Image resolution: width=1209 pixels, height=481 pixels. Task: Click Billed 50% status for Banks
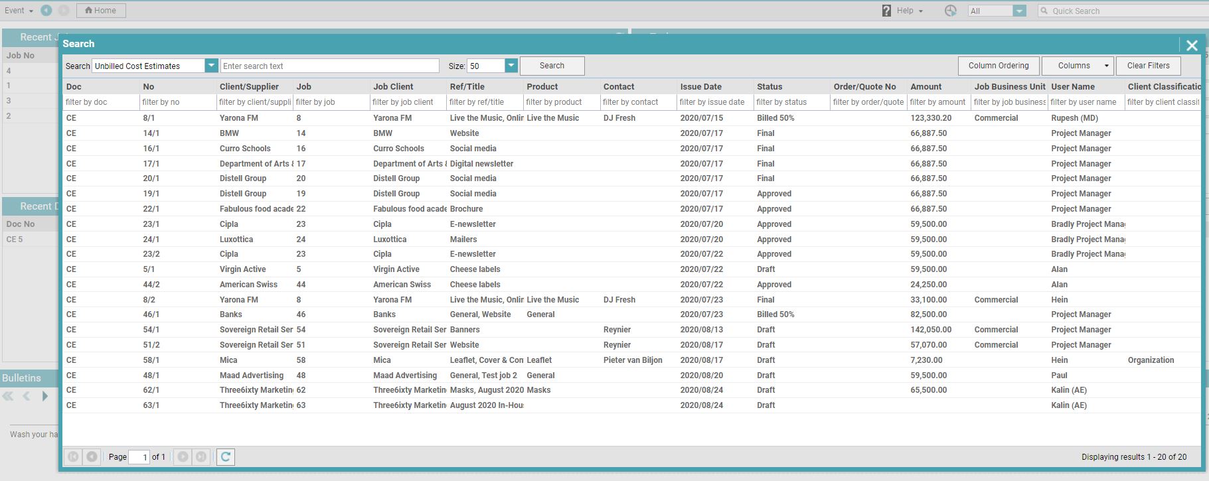775,314
